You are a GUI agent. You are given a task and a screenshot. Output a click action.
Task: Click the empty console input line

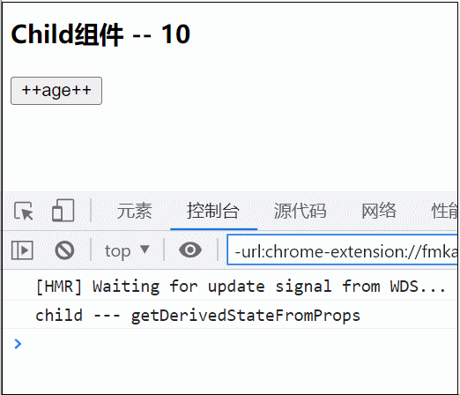click(235, 344)
